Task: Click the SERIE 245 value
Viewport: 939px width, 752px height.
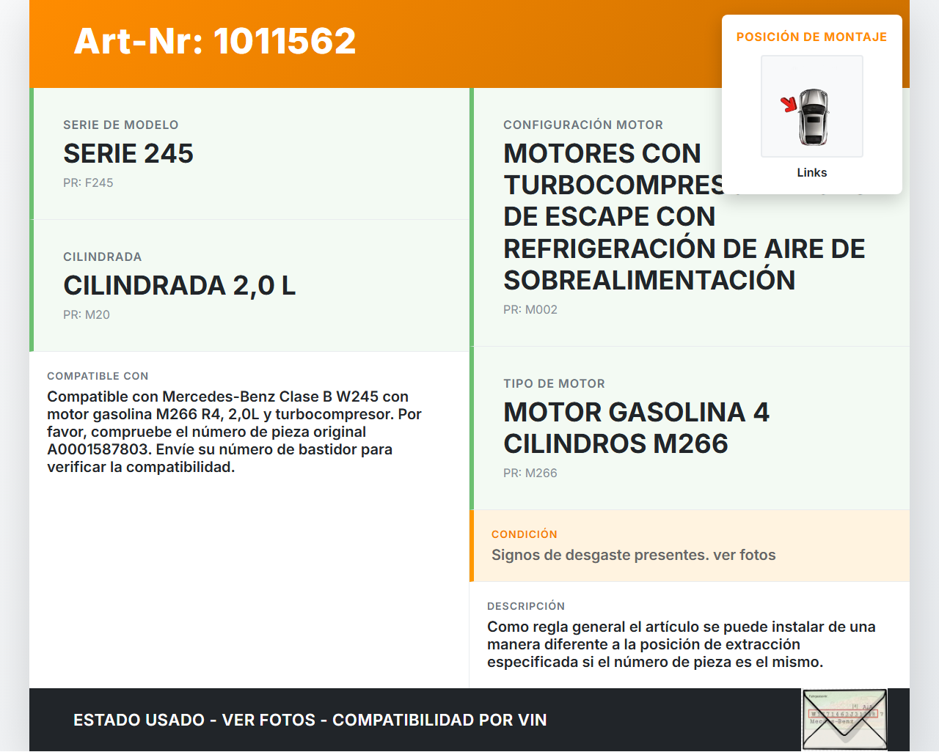Action: pos(128,153)
